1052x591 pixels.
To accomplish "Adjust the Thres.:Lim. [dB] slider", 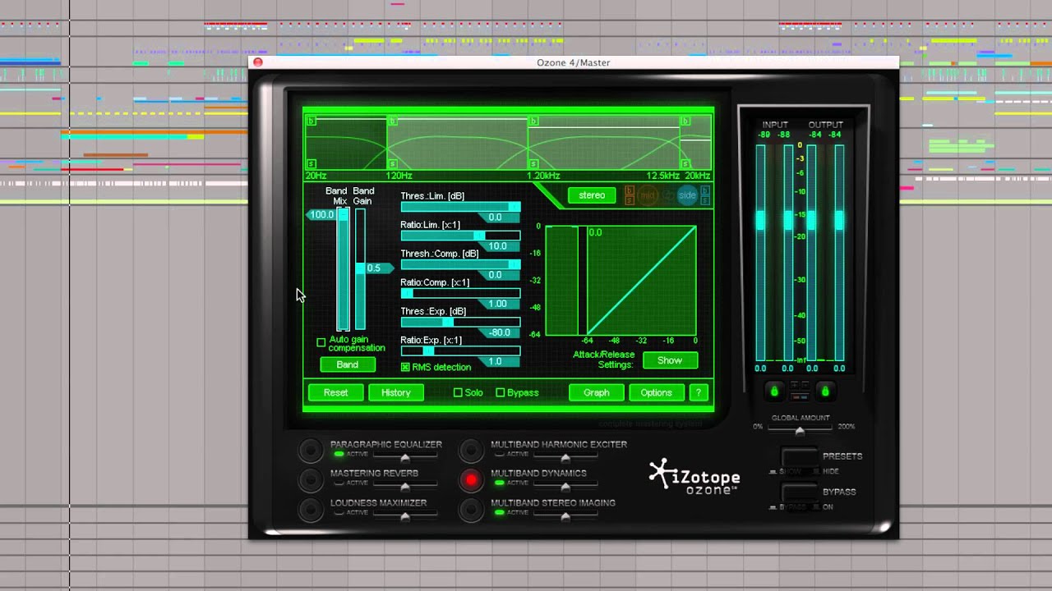I will (460, 207).
